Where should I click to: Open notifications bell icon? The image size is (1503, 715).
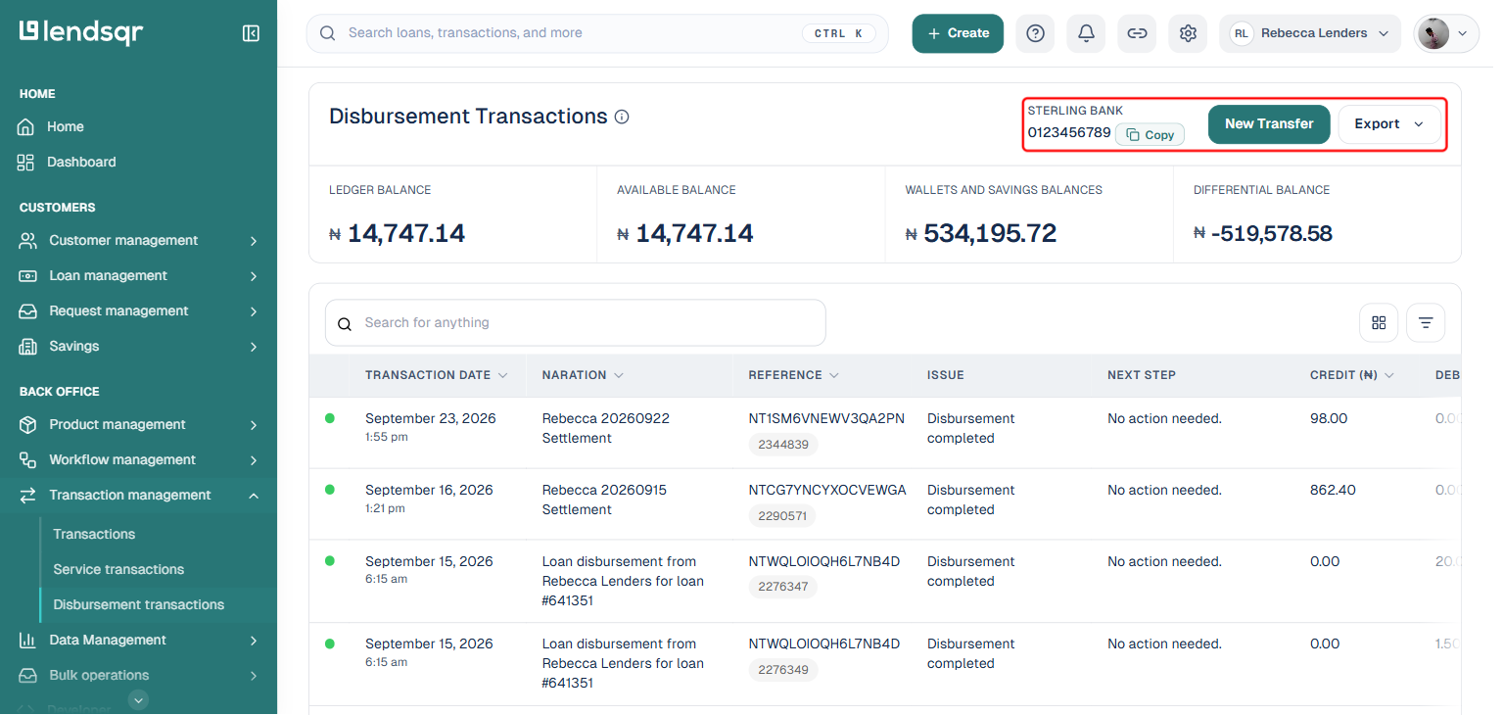pyautogui.click(x=1086, y=33)
